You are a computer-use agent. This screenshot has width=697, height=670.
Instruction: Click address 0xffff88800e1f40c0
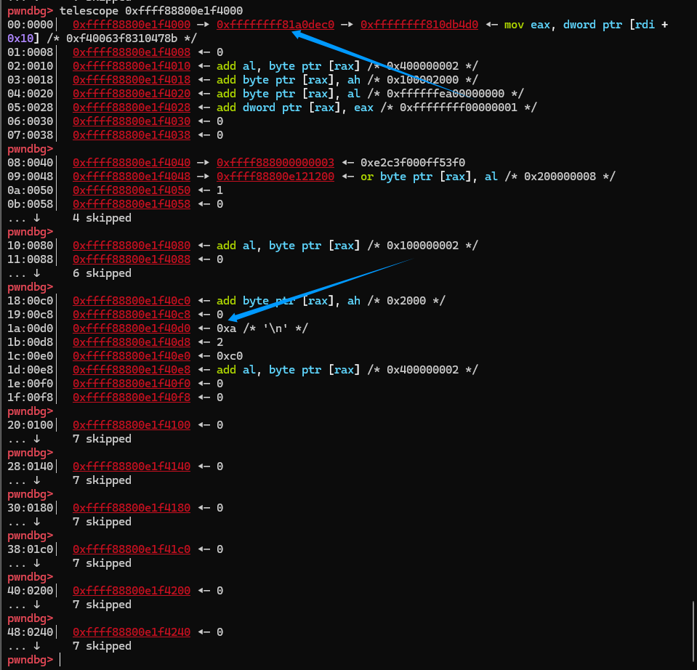tap(132, 300)
